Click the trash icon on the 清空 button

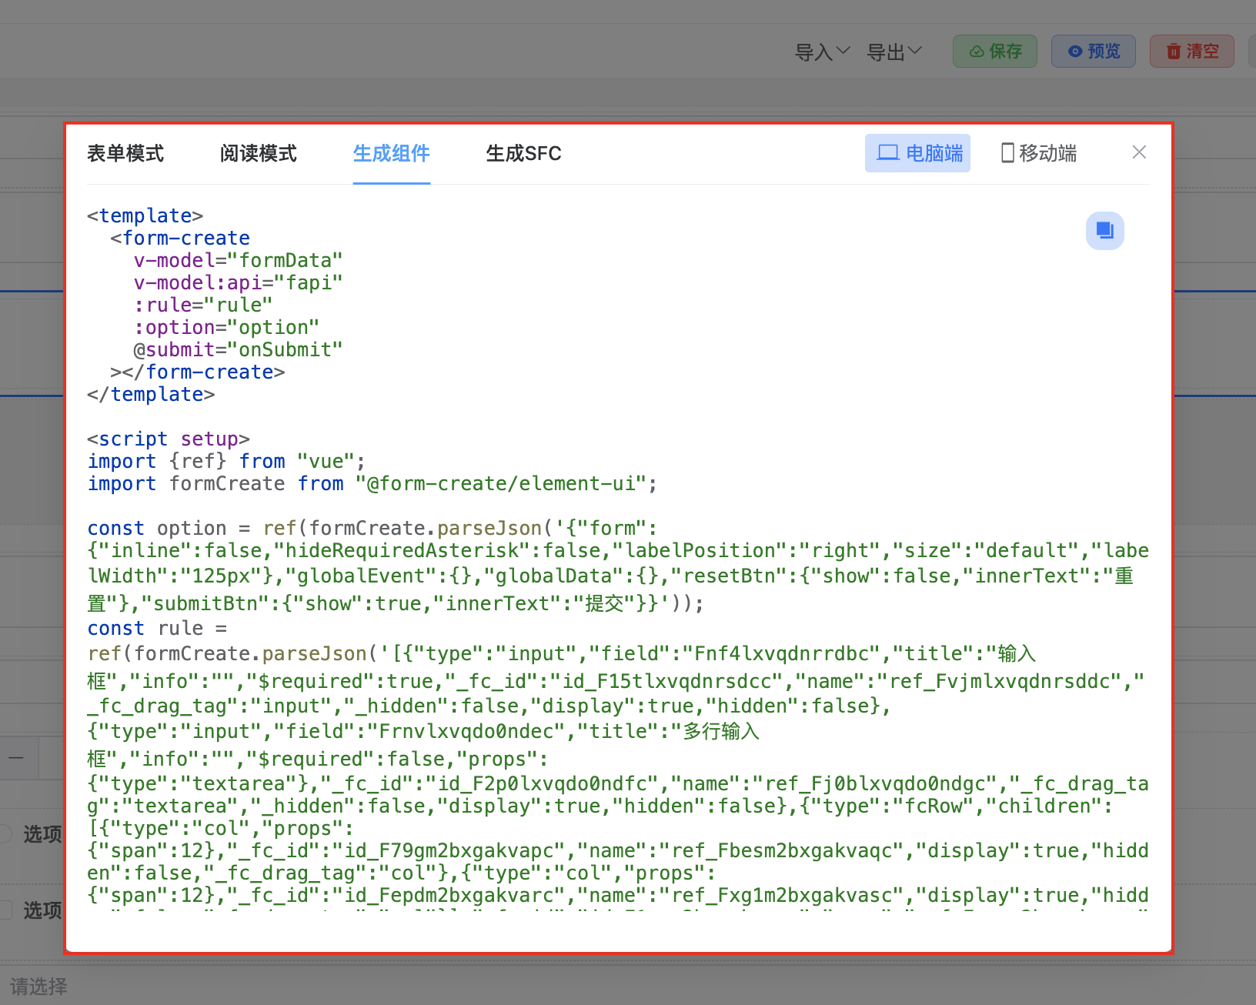tap(1174, 52)
